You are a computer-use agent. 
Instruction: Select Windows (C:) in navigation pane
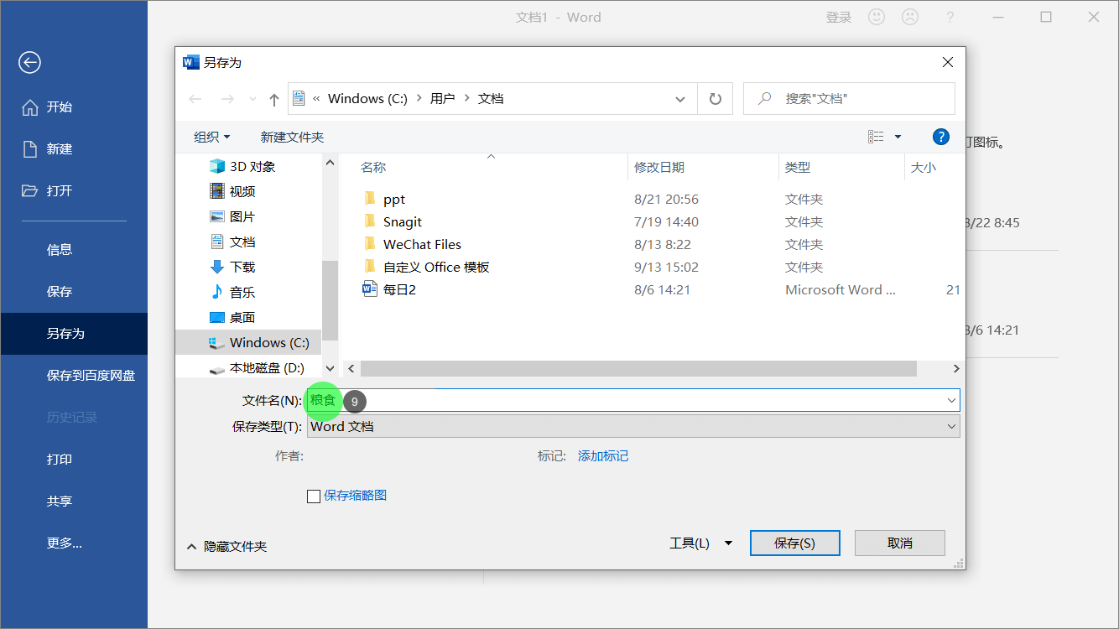pyautogui.click(x=248, y=342)
